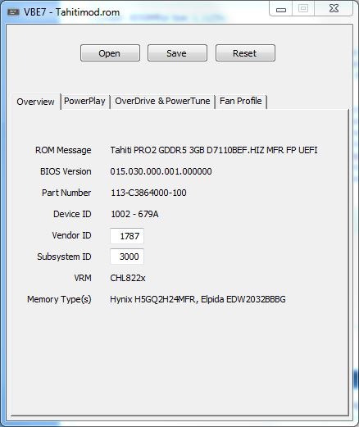
Task: Select the Hynix and Elpida memory types text
Action: tap(198, 299)
